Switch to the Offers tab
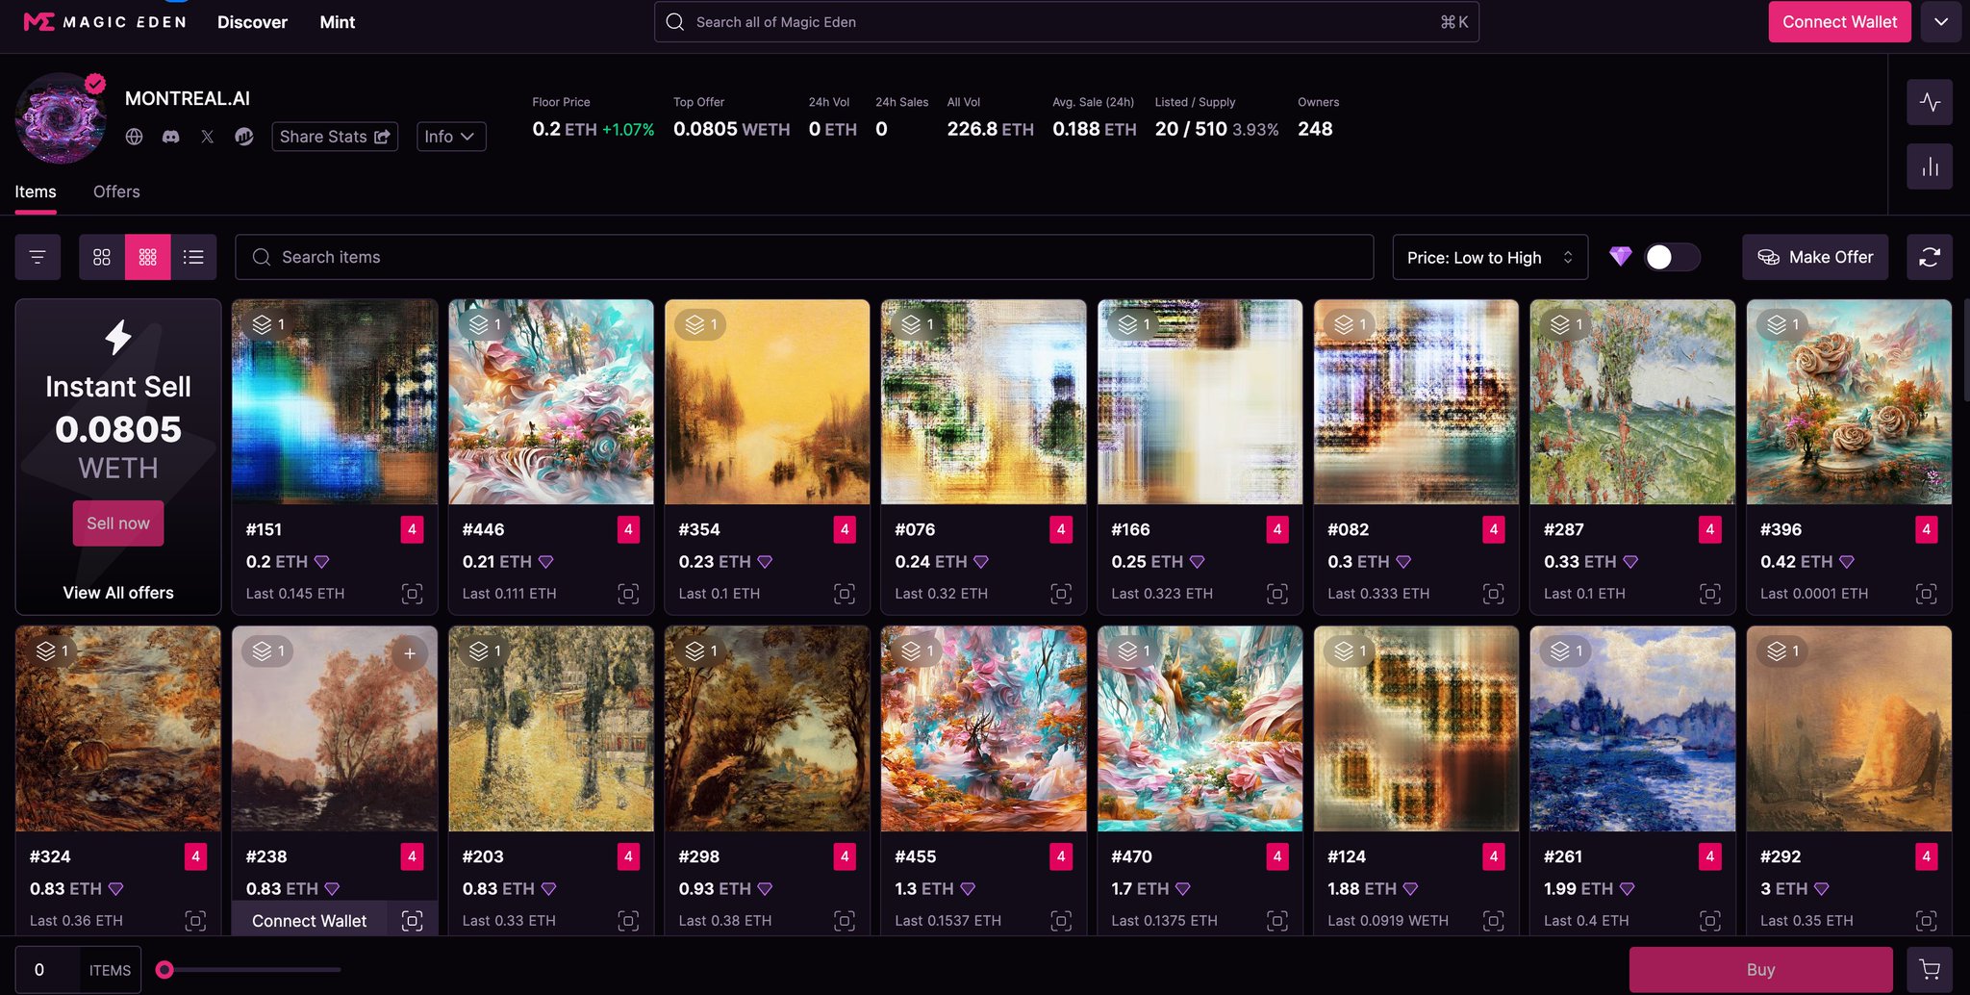The image size is (1970, 995). [x=116, y=191]
